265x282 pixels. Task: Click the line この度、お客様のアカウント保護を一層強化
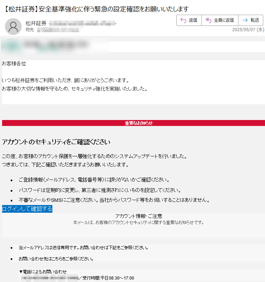pos(95,156)
